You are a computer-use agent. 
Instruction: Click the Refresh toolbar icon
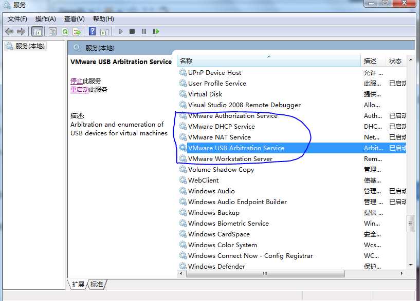[65, 31]
